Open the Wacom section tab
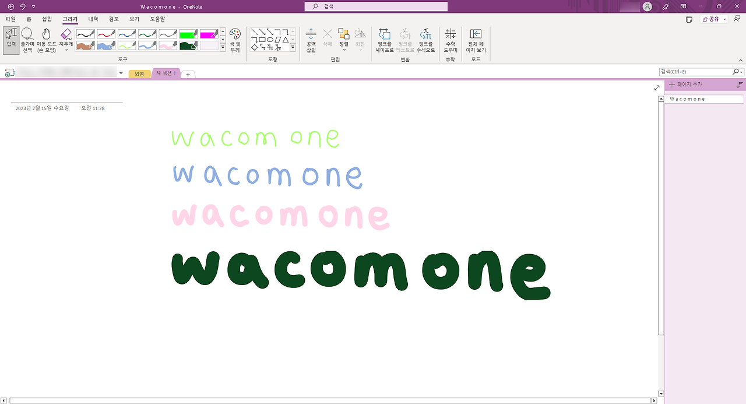 click(139, 74)
